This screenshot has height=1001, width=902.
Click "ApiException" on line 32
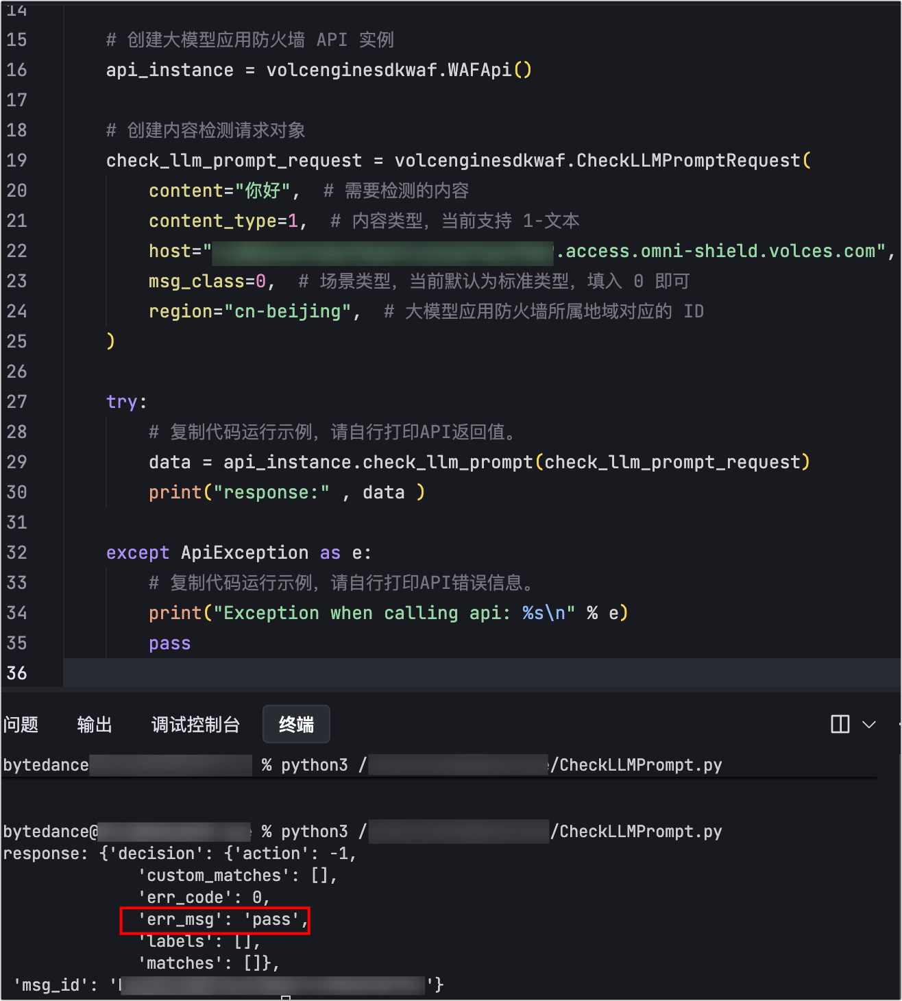coord(245,553)
